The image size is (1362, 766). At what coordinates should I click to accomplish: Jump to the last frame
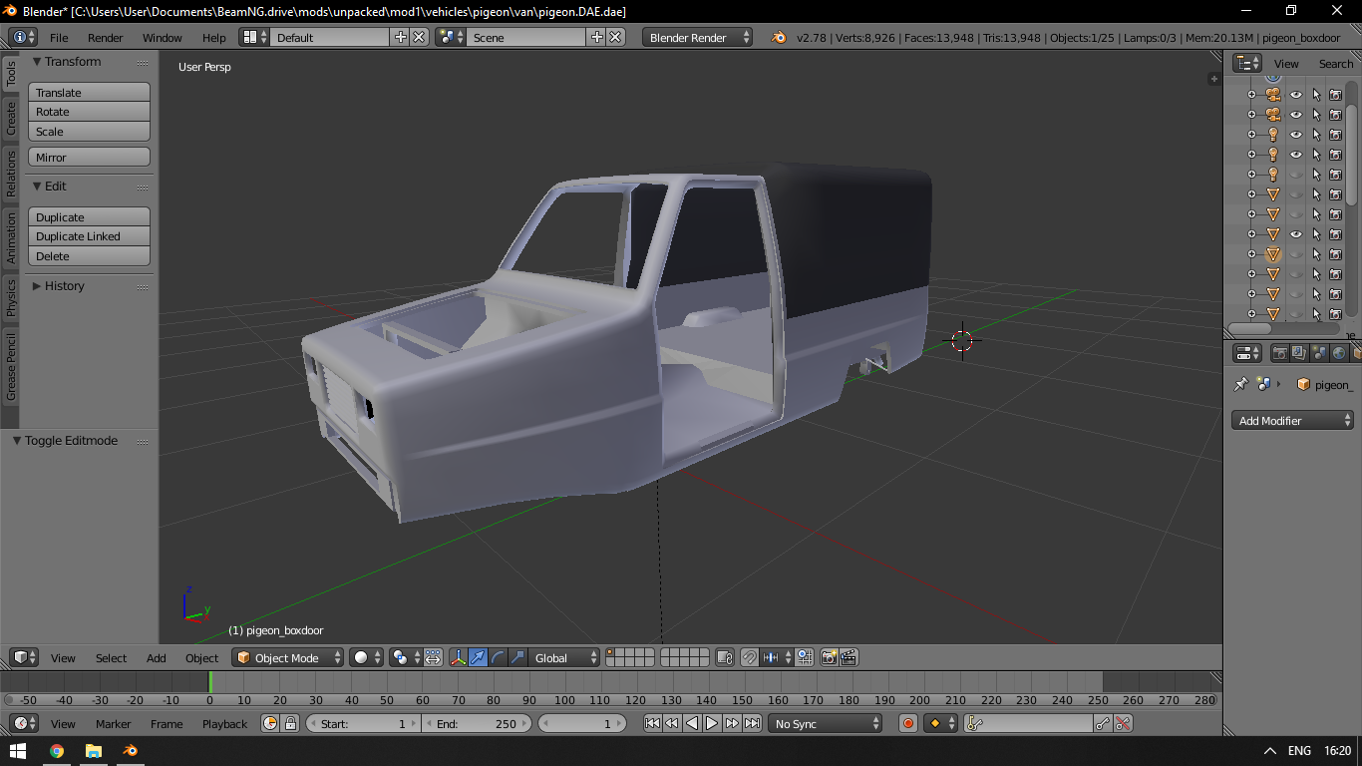tap(752, 723)
